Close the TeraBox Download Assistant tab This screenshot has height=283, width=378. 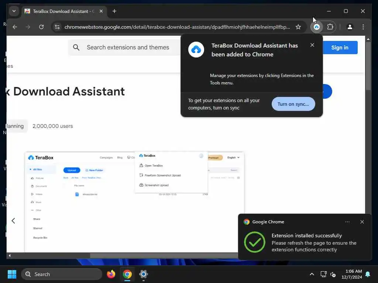click(101, 11)
